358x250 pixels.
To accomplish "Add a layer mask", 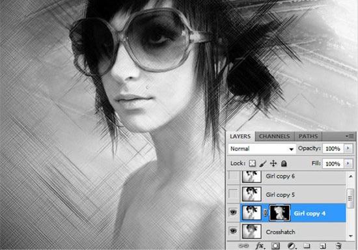I will click(x=275, y=246).
